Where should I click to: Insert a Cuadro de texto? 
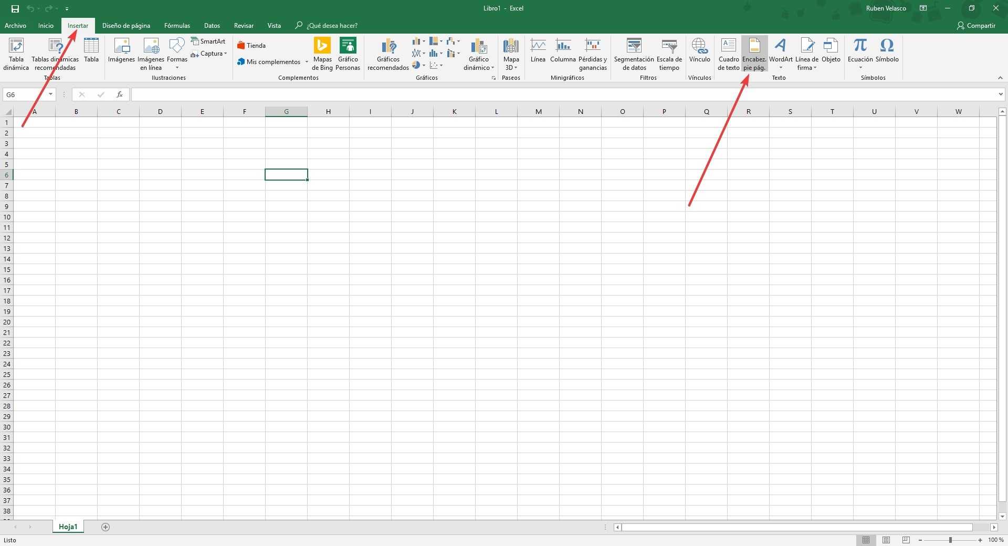728,54
